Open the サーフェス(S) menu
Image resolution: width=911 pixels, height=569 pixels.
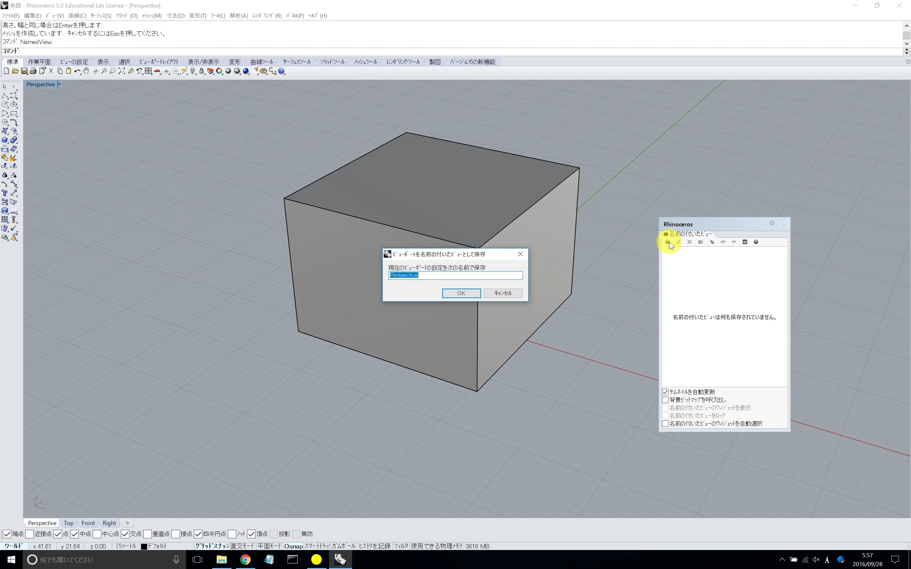pos(101,15)
